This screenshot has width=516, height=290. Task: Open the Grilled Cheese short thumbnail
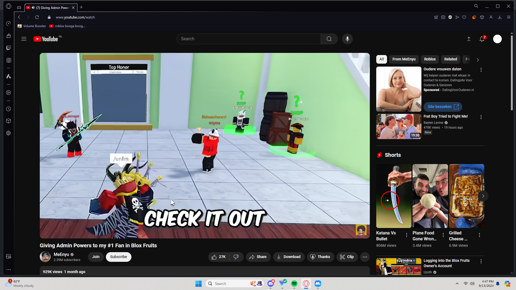click(x=467, y=196)
